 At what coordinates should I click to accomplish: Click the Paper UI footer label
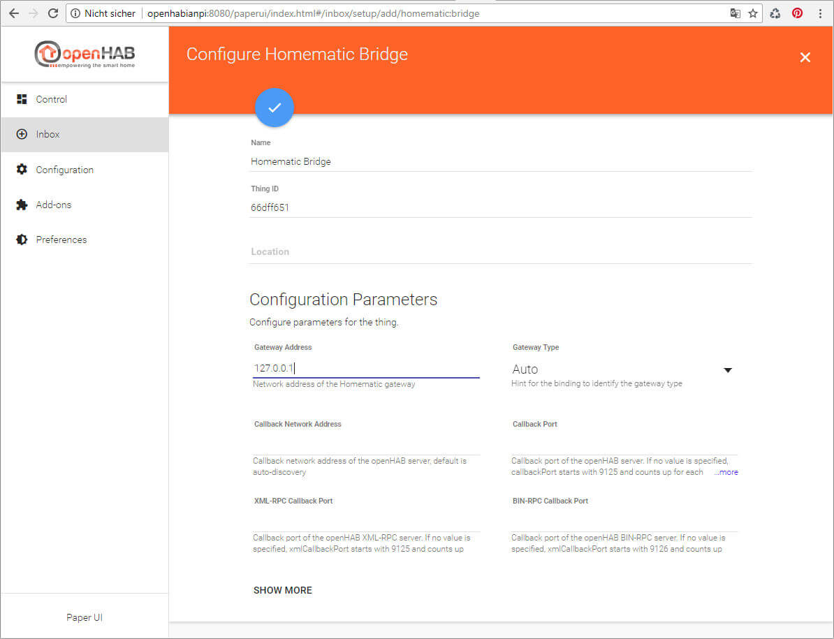click(x=85, y=617)
